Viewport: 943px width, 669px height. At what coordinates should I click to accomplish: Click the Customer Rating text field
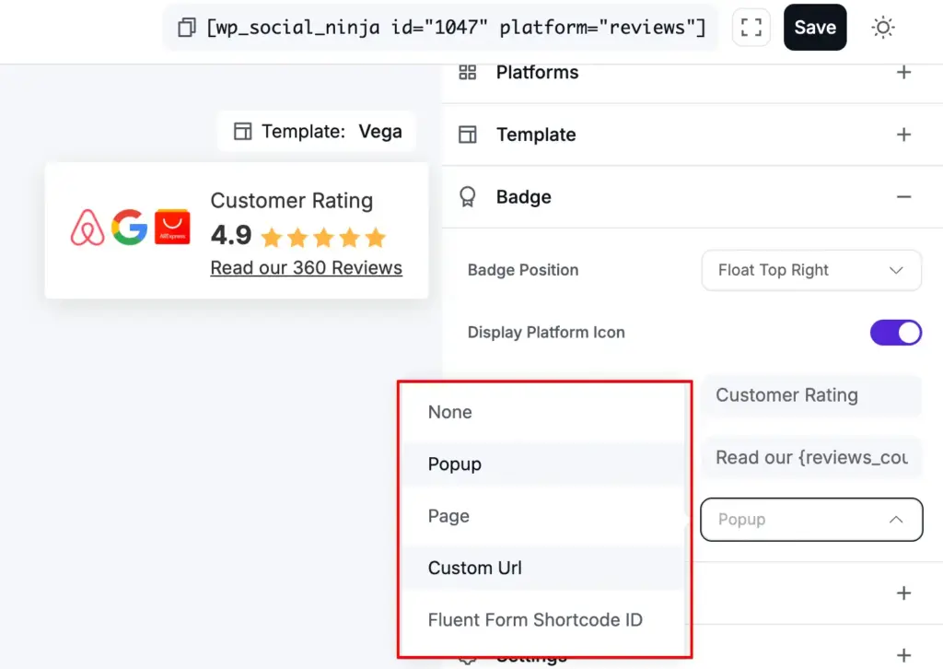click(811, 395)
